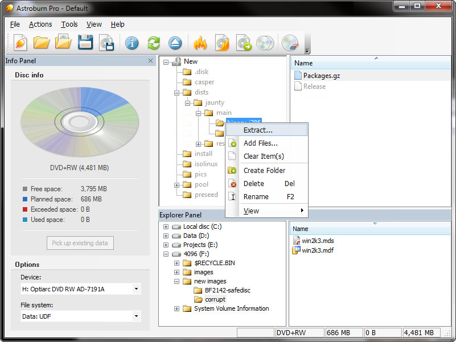Refresh the disc with the green arrows icon
Image resolution: width=456 pixels, height=342 pixels.
[154, 43]
